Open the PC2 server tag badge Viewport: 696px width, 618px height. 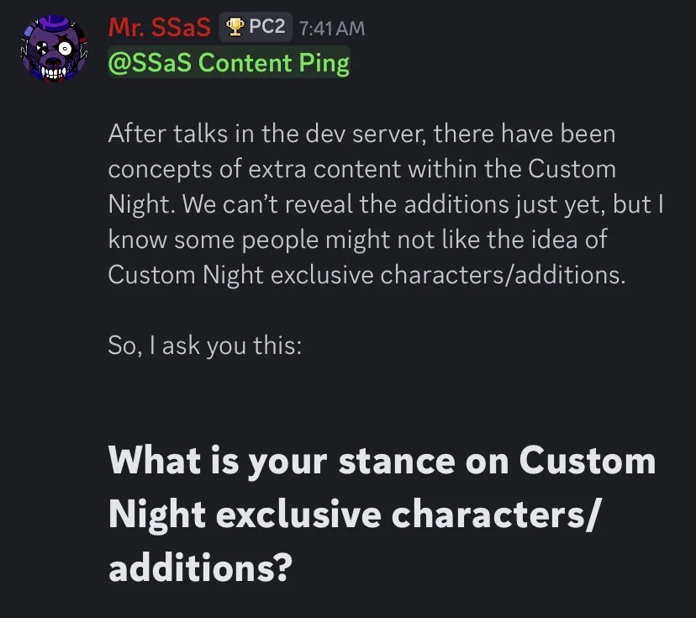coord(256,27)
